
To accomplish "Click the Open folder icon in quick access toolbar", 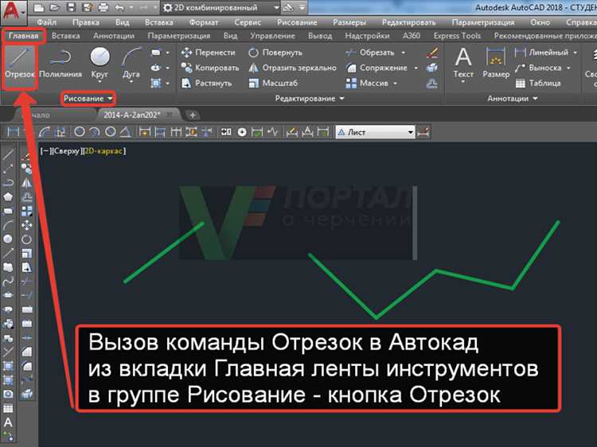I will click(x=54, y=7).
